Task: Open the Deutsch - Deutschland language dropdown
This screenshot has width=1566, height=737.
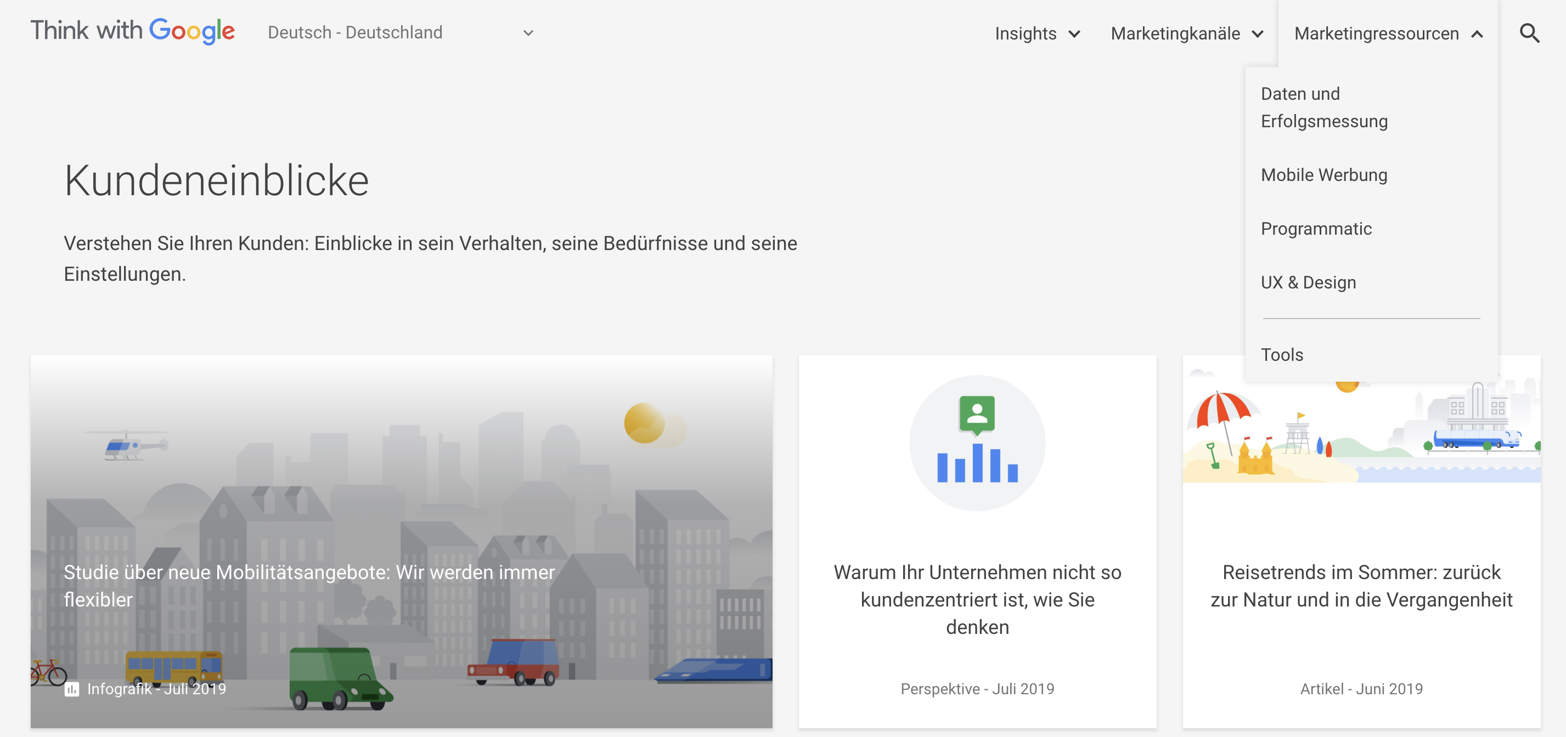Action: [401, 33]
